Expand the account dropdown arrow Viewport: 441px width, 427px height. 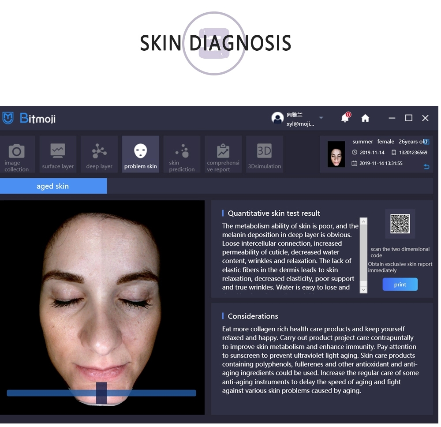coord(321,118)
